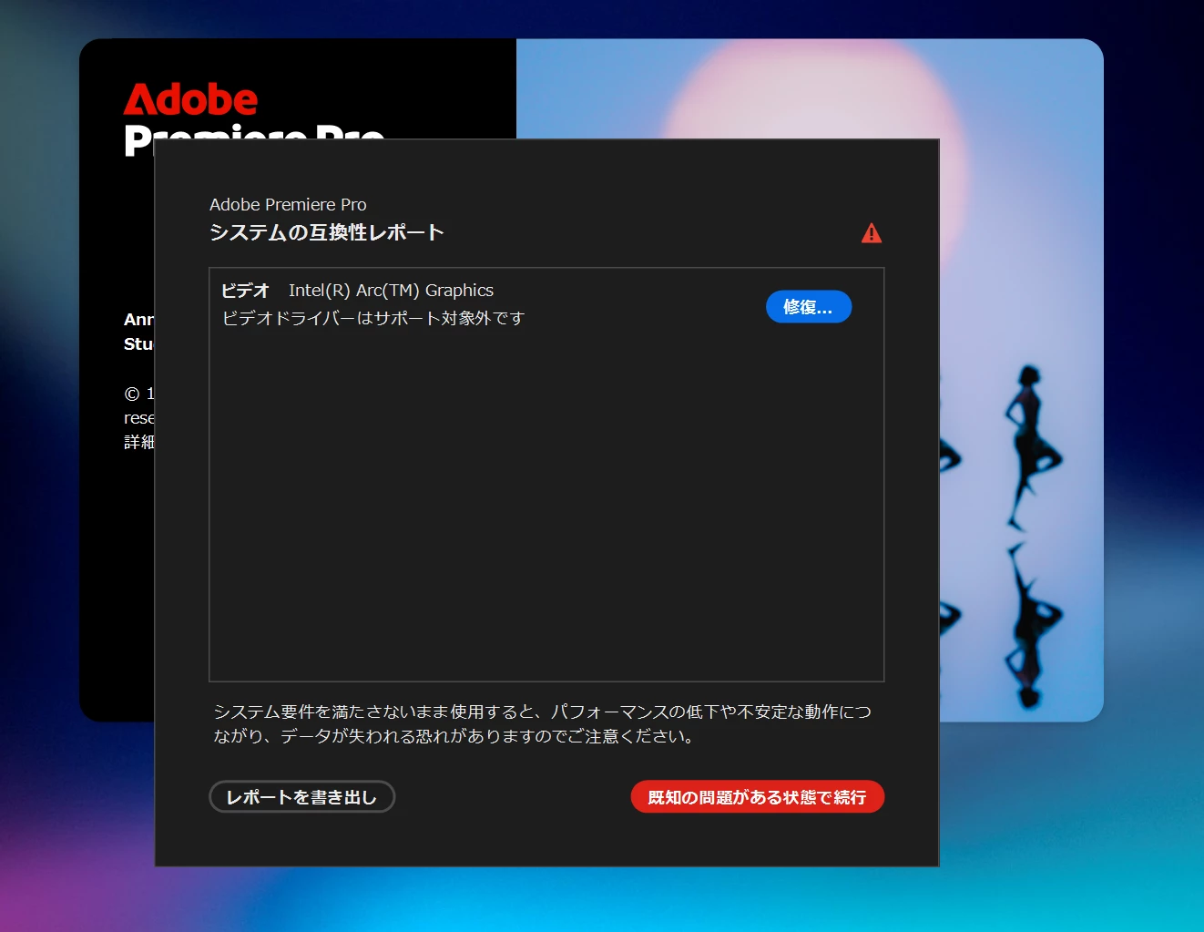Screen dimensions: 1204x932
Task: Click the blue 修復... repair button
Action: [x=809, y=307]
